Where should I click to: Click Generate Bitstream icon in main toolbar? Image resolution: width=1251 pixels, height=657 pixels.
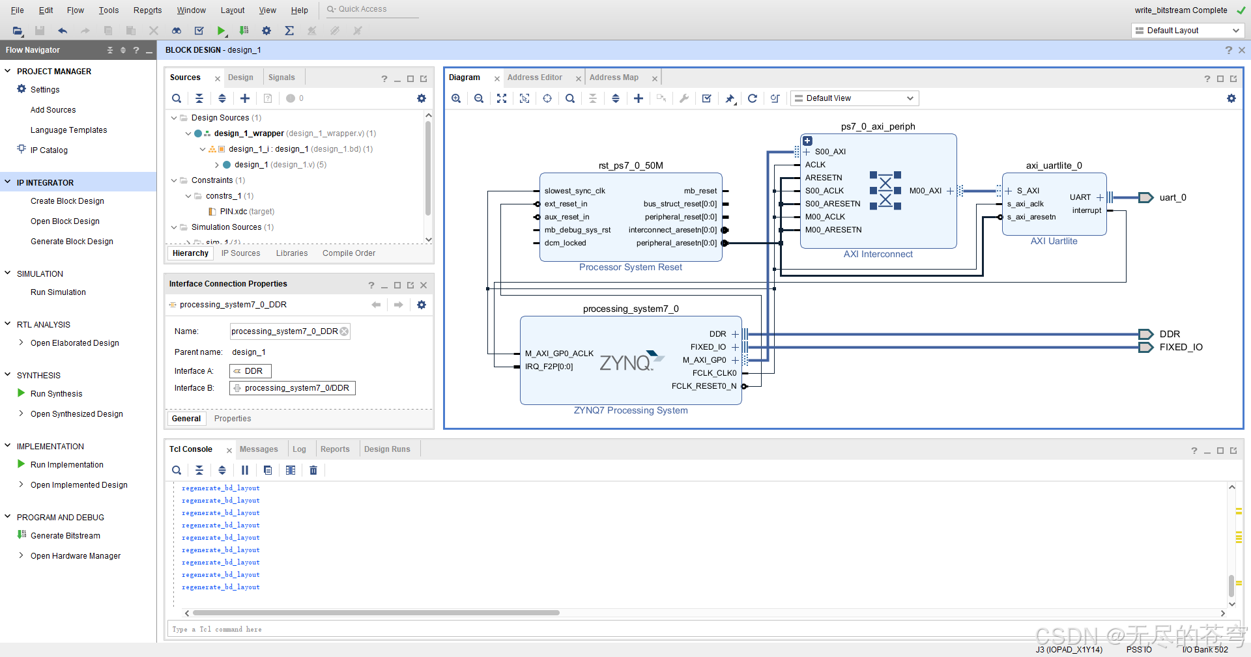coord(244,31)
